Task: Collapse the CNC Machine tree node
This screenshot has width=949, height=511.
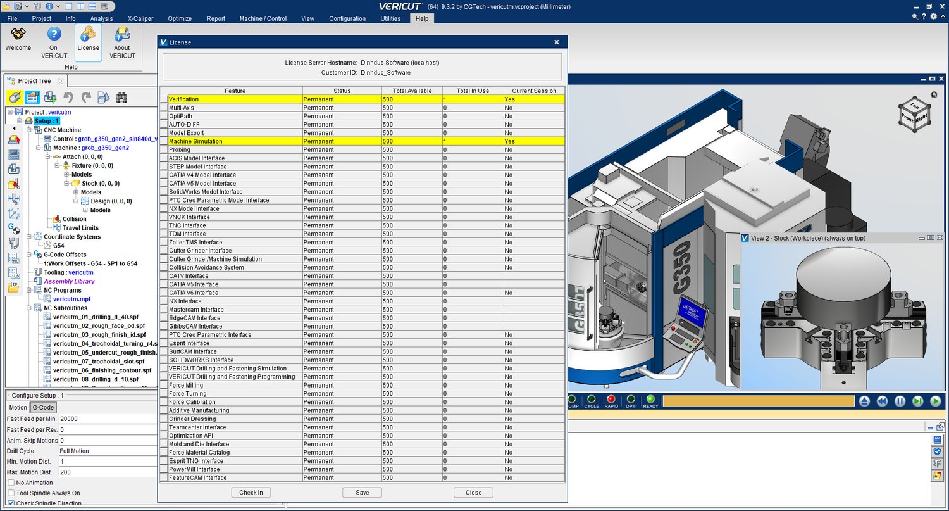Action: pyautogui.click(x=28, y=130)
